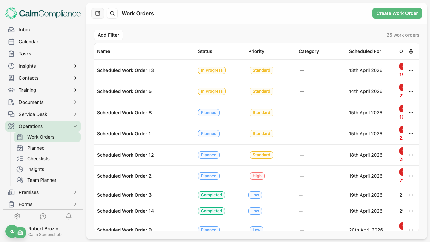Click the top-level Insights pie chart icon
Image resolution: width=430 pixels, height=242 pixels.
[11, 66]
